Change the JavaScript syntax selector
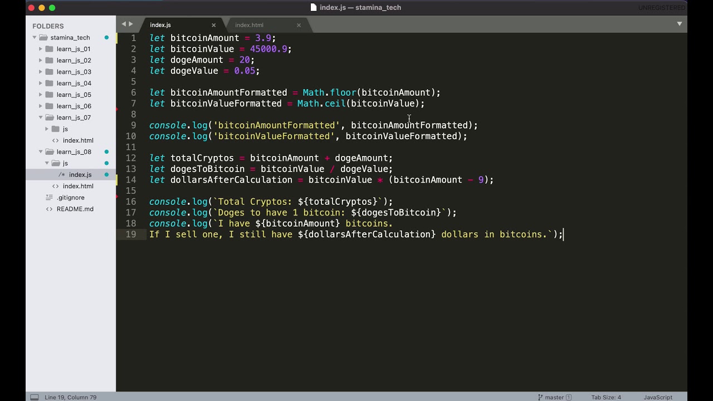 pos(658,397)
